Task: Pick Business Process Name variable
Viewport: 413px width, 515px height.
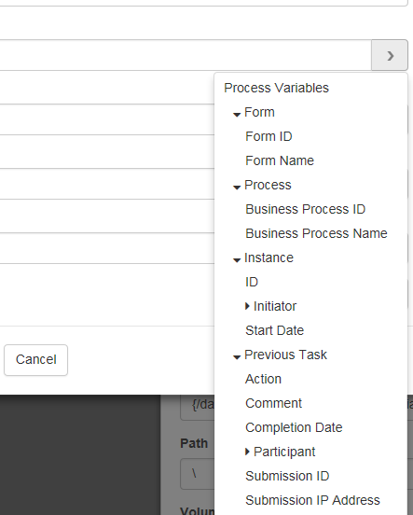Action: tap(316, 233)
